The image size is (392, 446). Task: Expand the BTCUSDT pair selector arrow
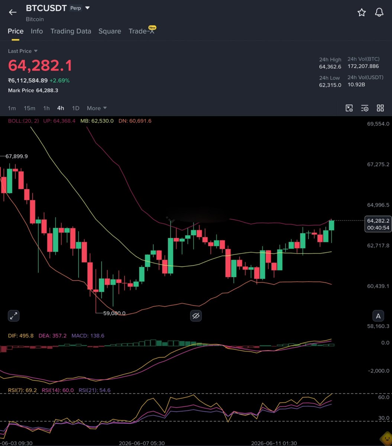click(87, 8)
